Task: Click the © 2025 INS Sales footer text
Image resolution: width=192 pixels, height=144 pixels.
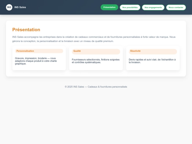Action: pyautogui.click(x=96, y=87)
